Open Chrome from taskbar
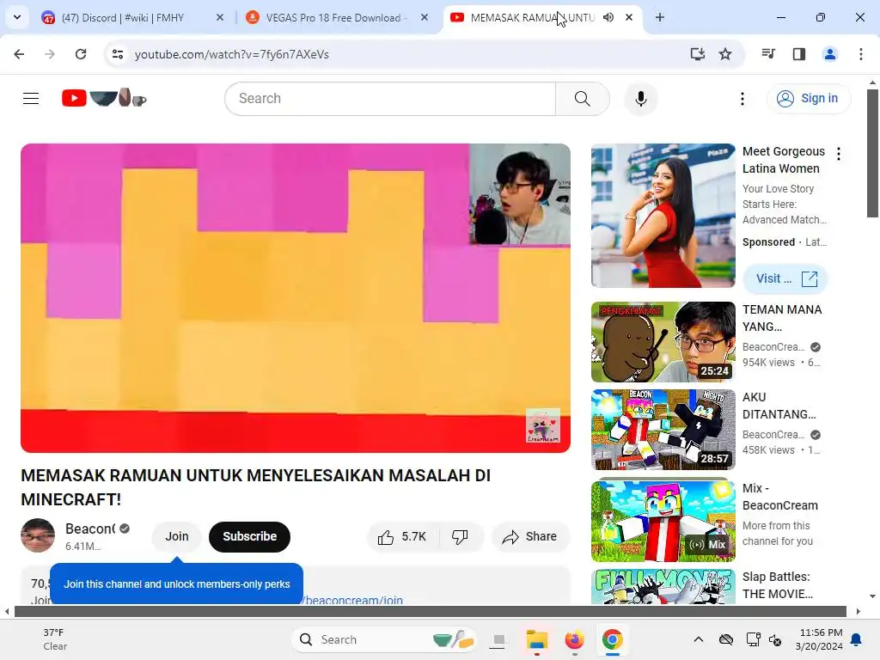This screenshot has width=880, height=660. coord(612,639)
